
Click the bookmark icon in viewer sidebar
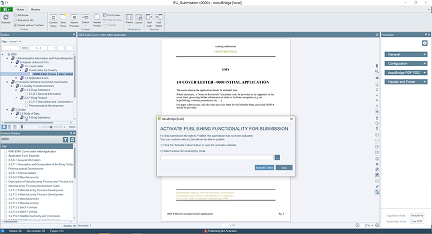pyautogui.click(x=377, y=66)
